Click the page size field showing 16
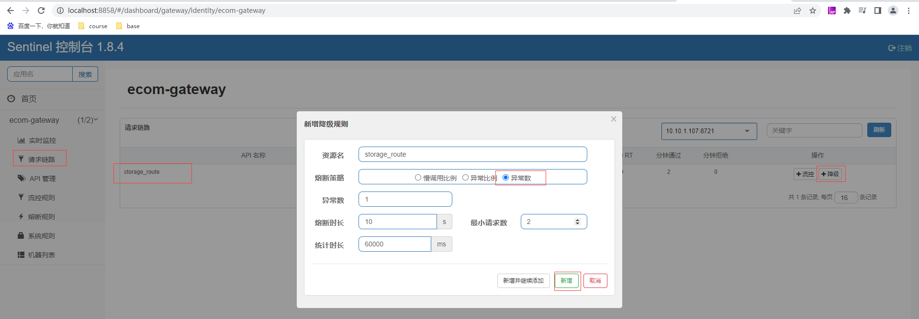This screenshot has height=319, width=919. pos(846,197)
